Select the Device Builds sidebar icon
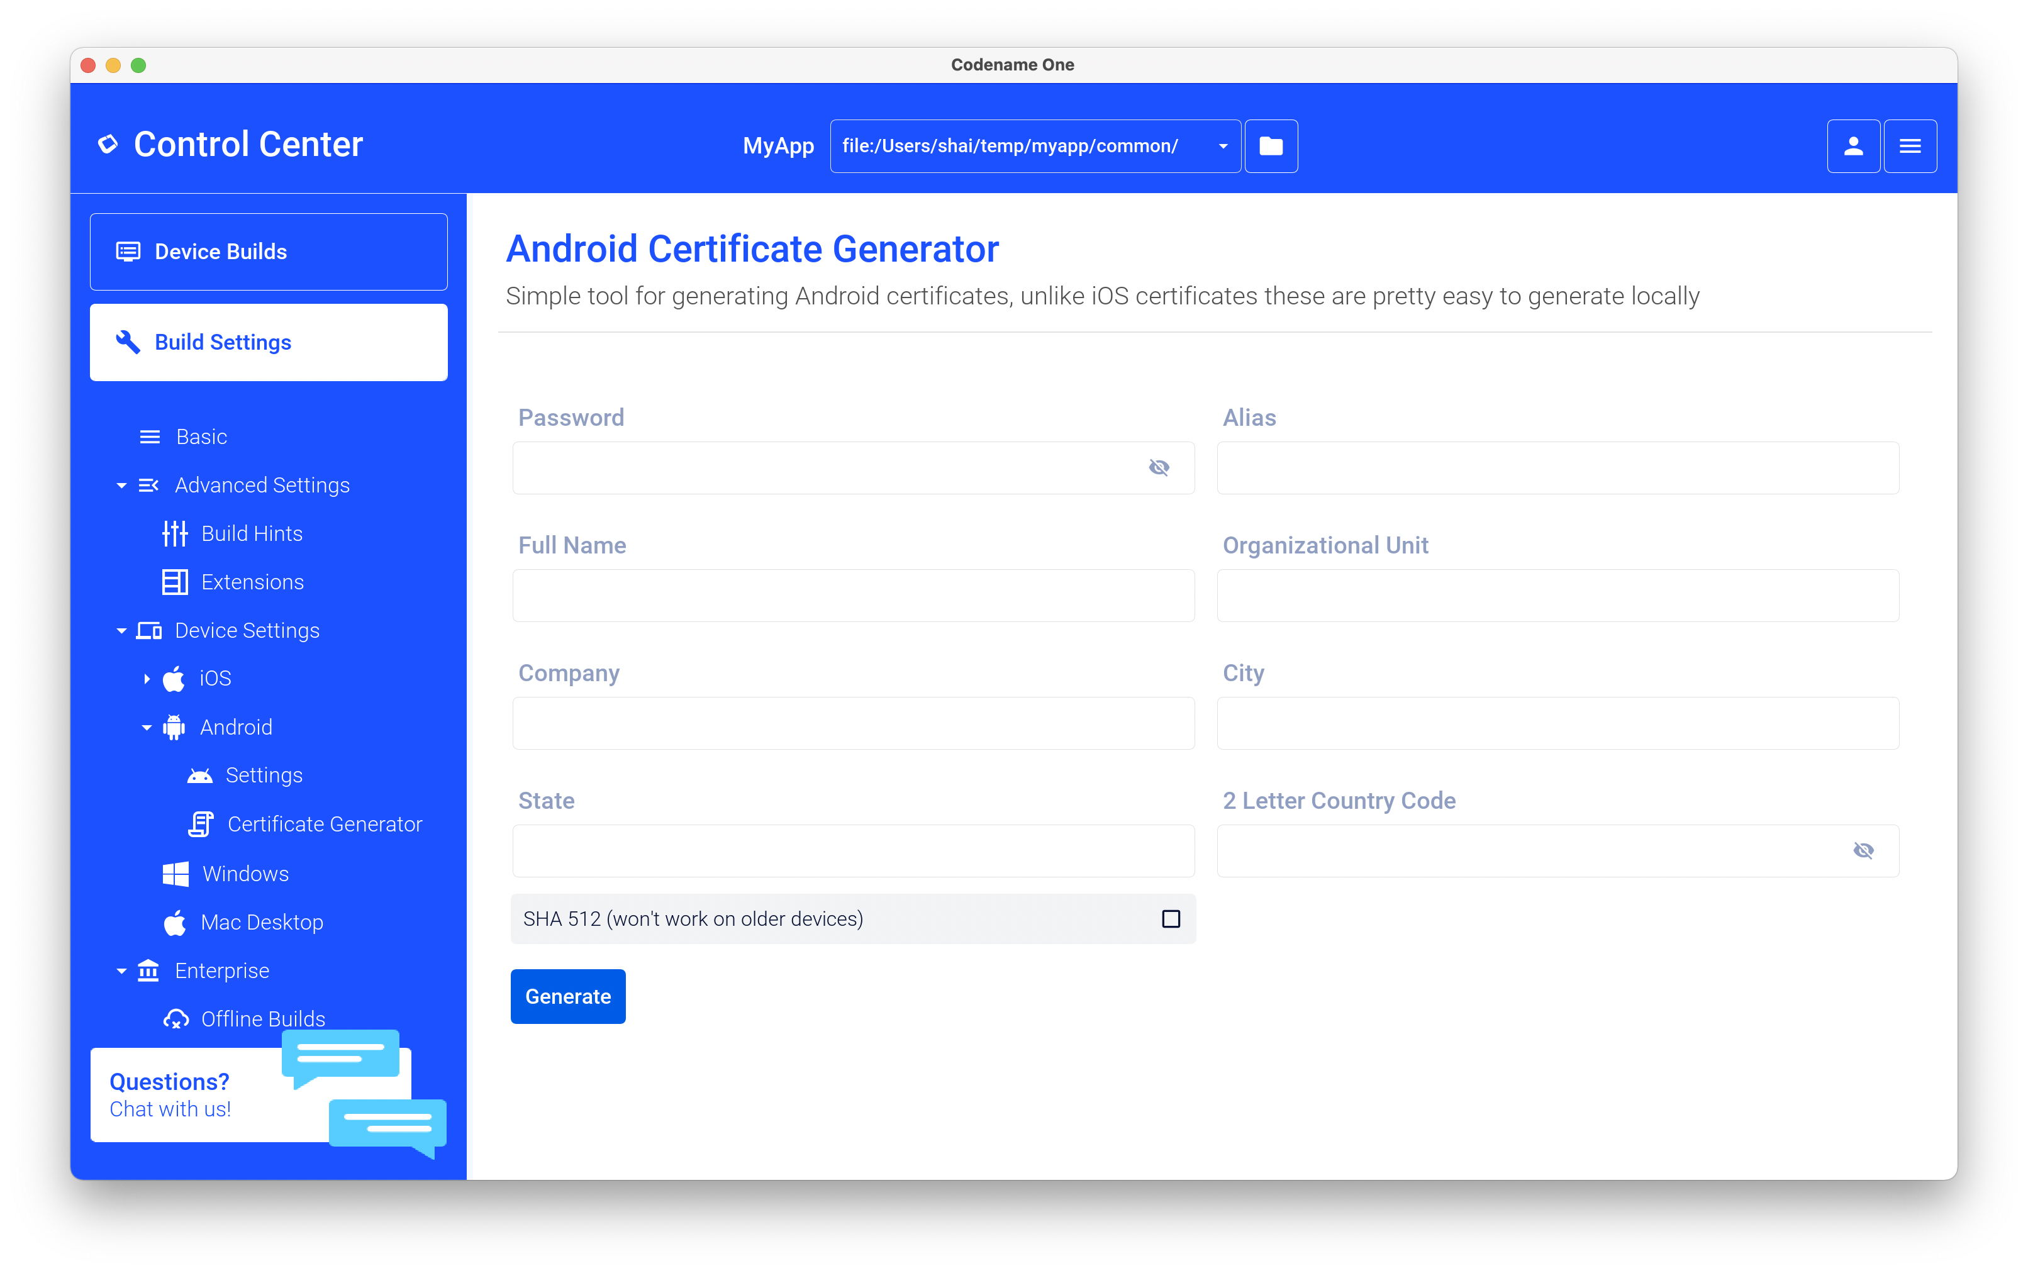Viewport: 2028px width, 1273px height. pyautogui.click(x=128, y=251)
